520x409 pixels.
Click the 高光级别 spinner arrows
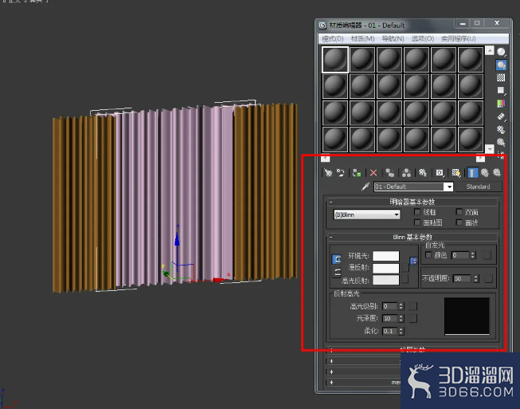401,306
